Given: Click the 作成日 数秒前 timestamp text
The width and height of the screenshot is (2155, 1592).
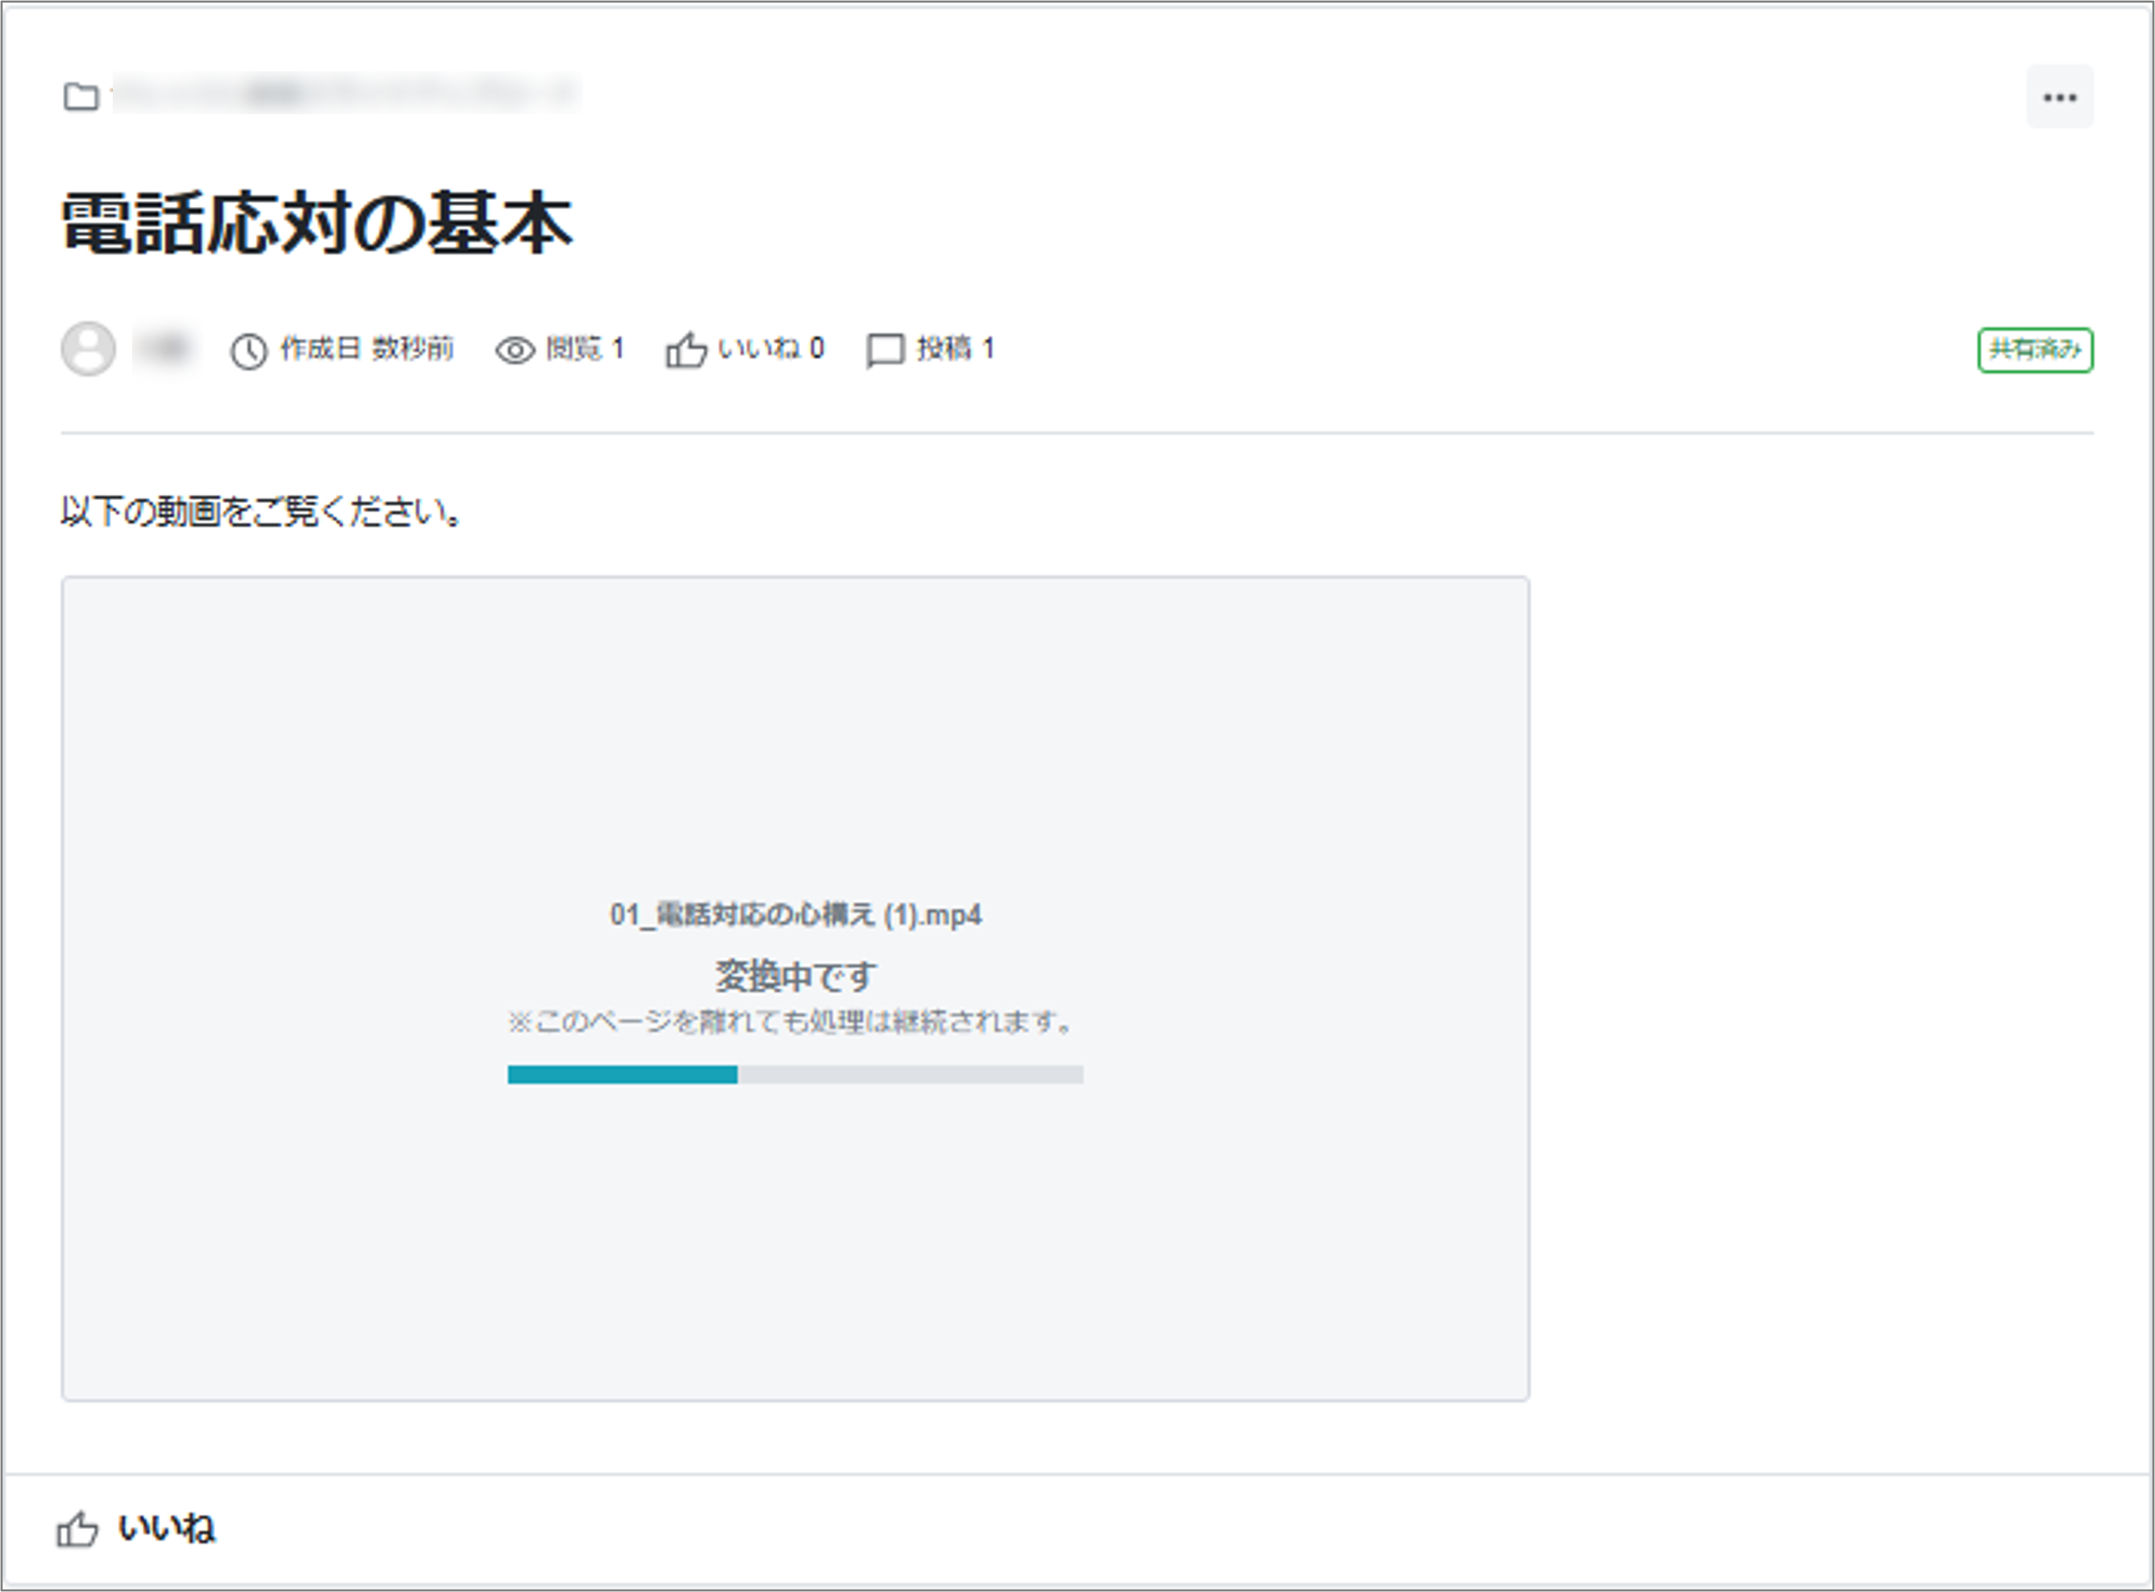Looking at the screenshot, I should click(366, 349).
